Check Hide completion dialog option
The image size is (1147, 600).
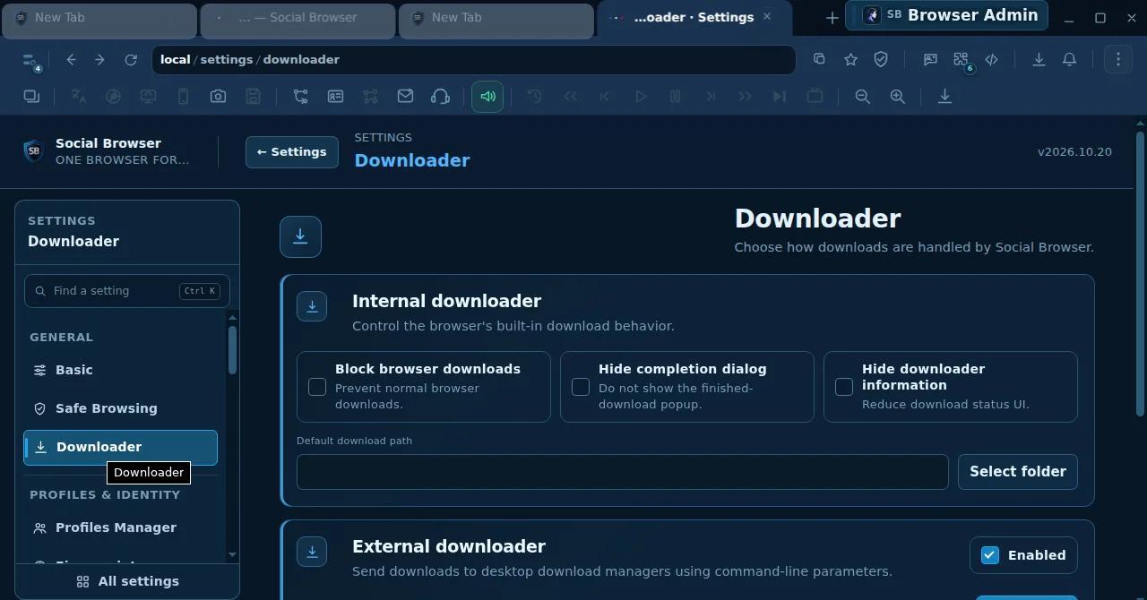coord(581,387)
